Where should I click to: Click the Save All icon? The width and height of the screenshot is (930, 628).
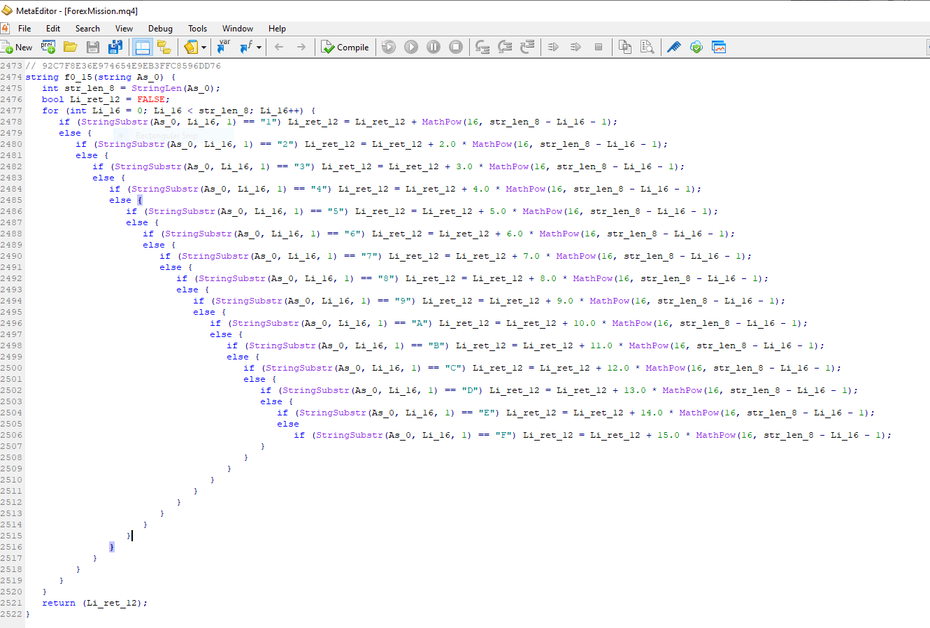[x=115, y=47]
